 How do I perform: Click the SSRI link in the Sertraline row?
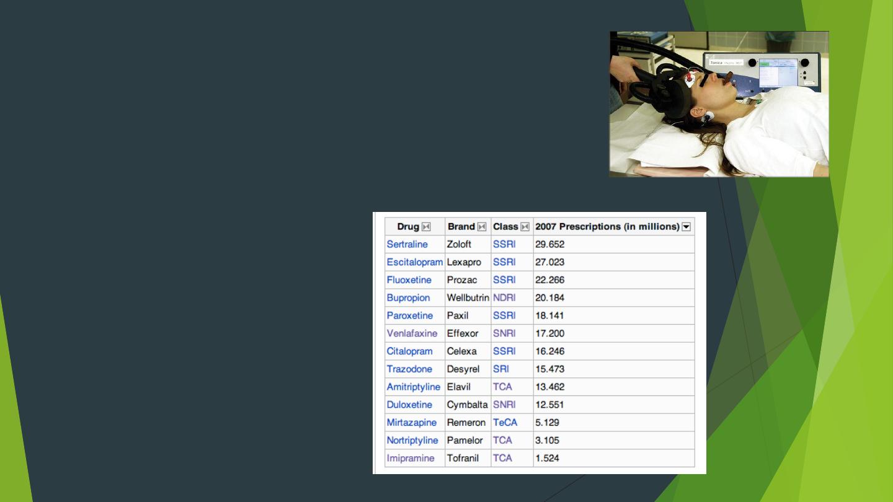pos(504,244)
